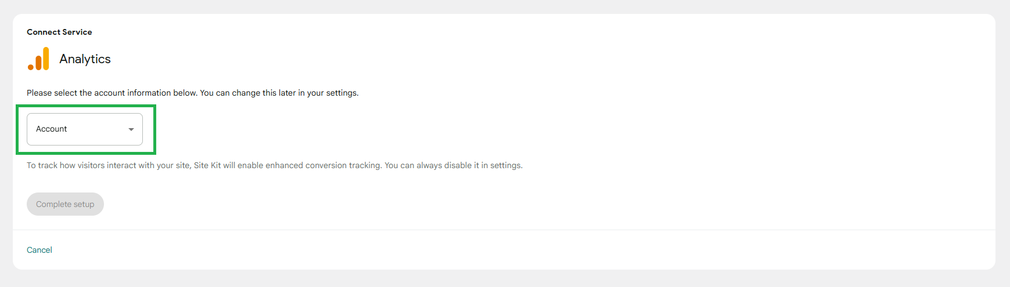This screenshot has width=1010, height=287.
Task: Click the account information instruction text
Action: 193,93
